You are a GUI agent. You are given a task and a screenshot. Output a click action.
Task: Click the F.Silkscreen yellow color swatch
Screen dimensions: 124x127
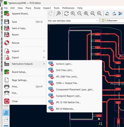[x=103, y=20]
